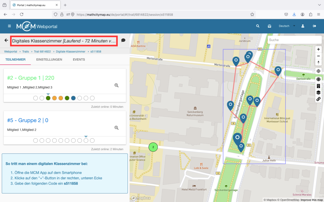Toggle satellite globe view on map

click(318, 79)
